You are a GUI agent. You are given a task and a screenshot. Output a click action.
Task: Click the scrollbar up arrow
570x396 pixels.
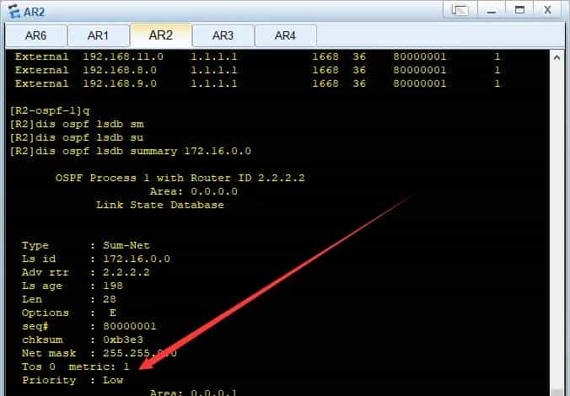(x=557, y=57)
